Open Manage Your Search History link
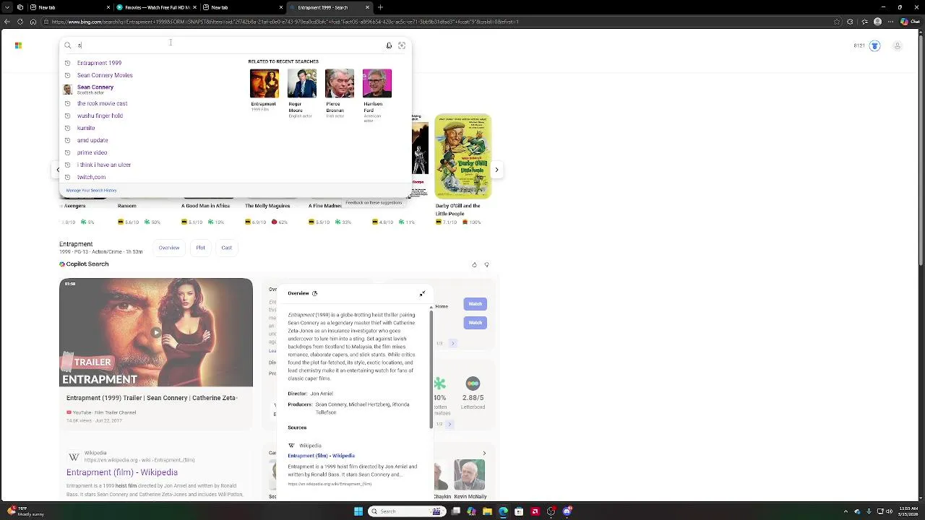This screenshot has height=520, width=925. click(x=91, y=191)
